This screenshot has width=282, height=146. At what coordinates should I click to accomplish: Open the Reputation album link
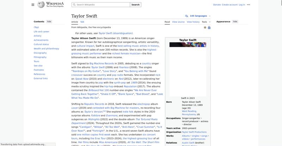130,86
